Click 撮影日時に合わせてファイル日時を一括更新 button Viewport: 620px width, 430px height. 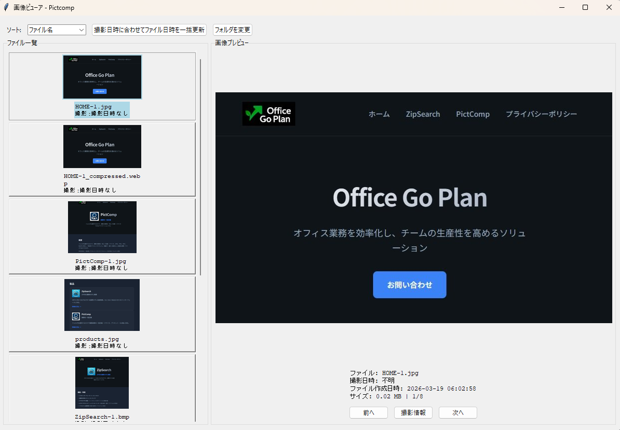(149, 30)
